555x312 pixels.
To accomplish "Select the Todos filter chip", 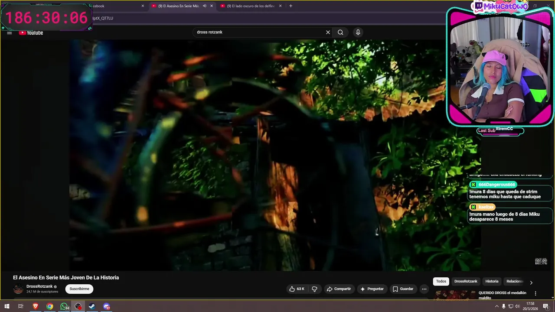I will point(441,282).
